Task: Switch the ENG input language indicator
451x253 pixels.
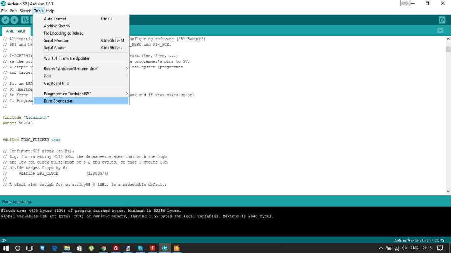Action: 414,248
